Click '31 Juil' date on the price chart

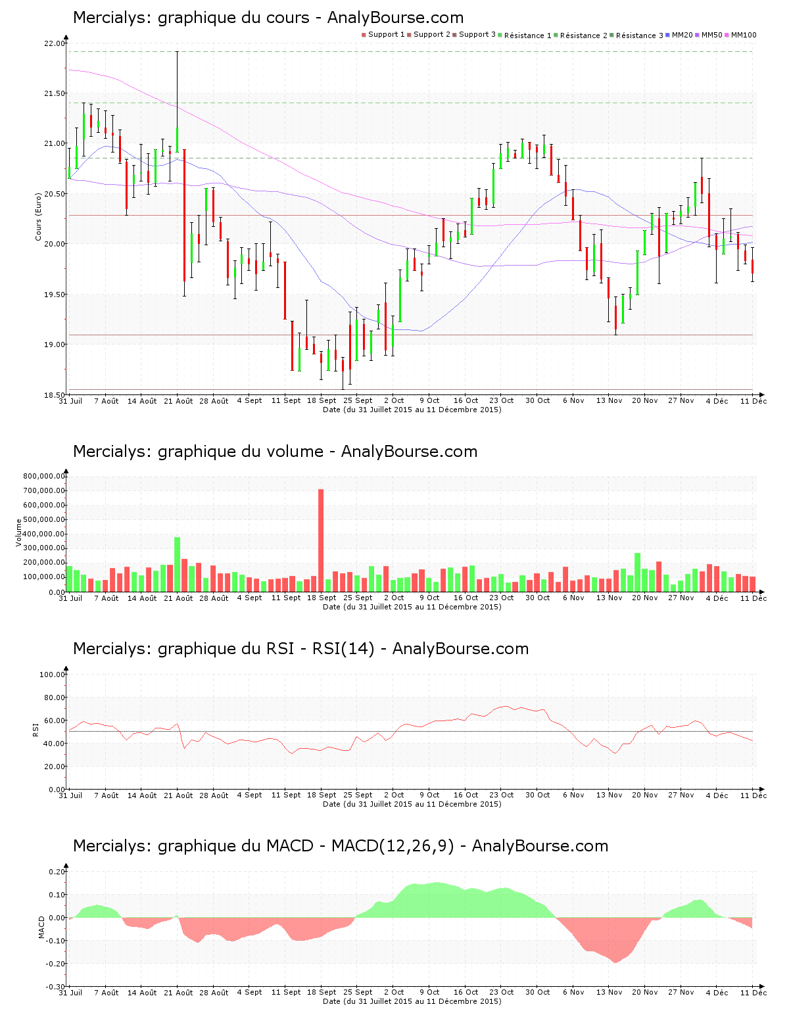tap(70, 401)
